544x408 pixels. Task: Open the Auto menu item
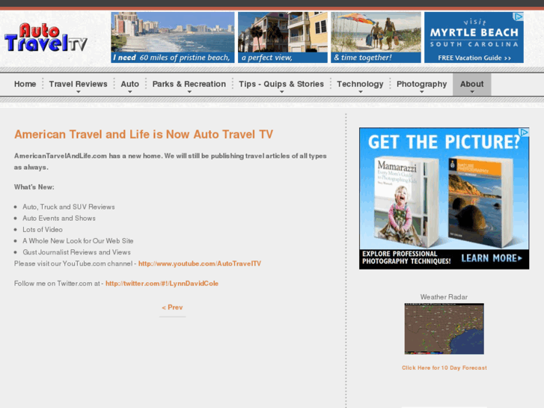coord(129,84)
